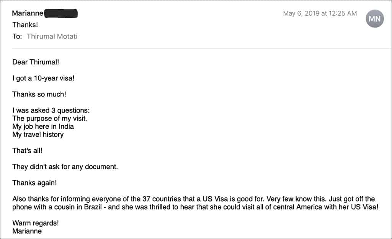Click the Thanks so much! line
Image resolution: width=392 pixels, height=239 pixels.
39,94
